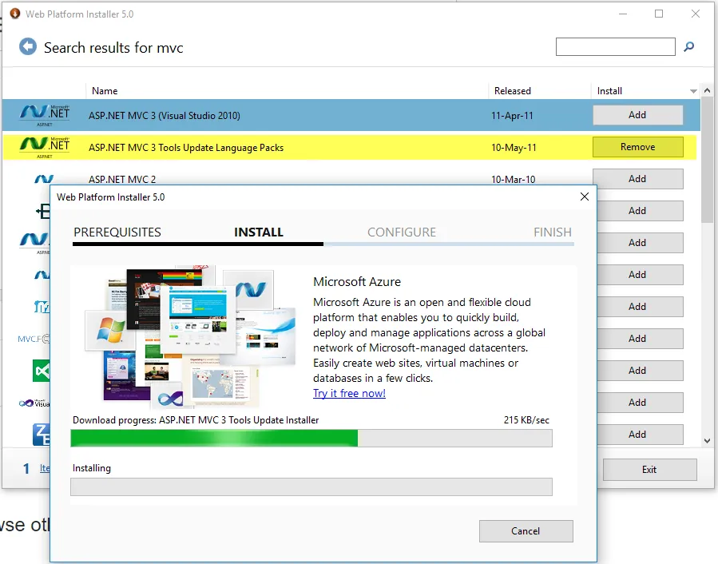Exit the Web Platform Installer

[649, 470]
